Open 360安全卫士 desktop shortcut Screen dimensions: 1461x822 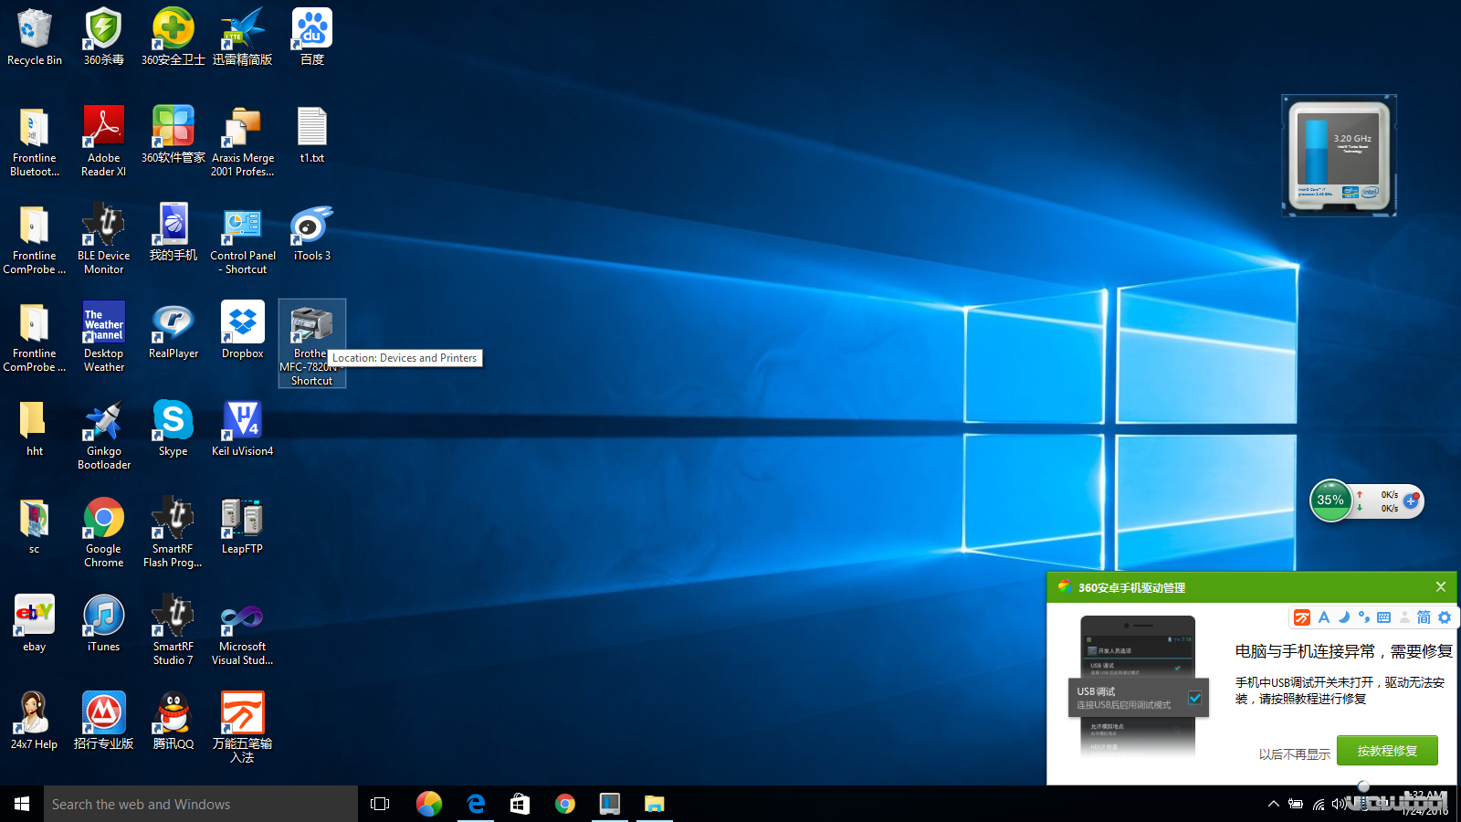click(173, 37)
